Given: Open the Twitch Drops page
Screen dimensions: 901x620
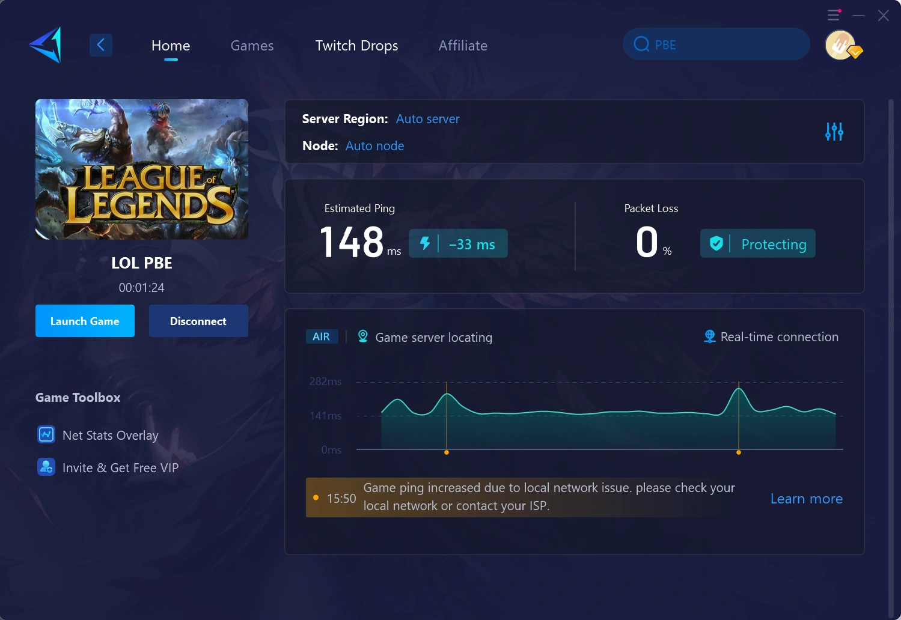Looking at the screenshot, I should [x=356, y=46].
